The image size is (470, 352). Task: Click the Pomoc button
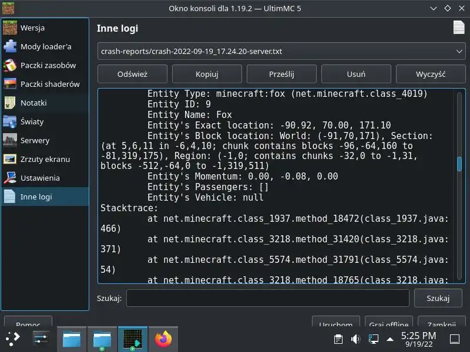28,321
